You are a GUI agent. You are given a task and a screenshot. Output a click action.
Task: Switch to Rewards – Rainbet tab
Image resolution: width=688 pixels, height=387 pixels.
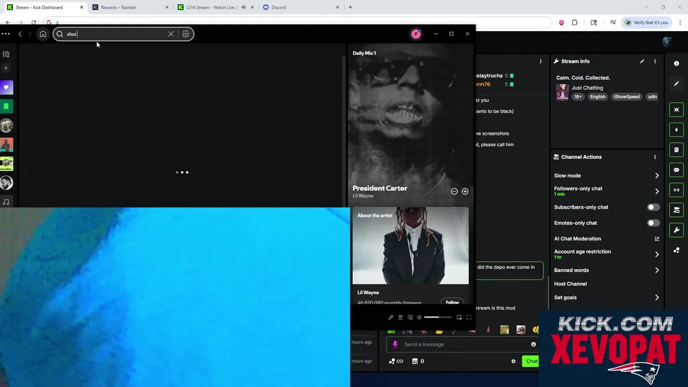pos(129,8)
